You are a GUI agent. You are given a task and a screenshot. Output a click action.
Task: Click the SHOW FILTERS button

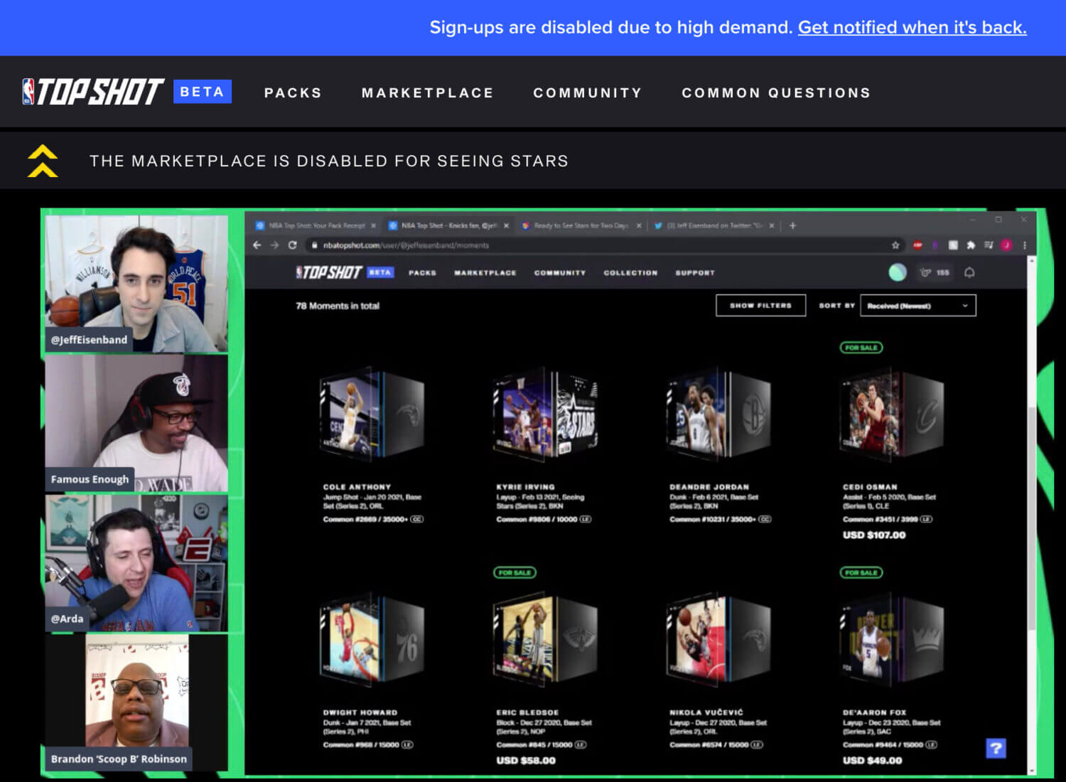coord(760,306)
